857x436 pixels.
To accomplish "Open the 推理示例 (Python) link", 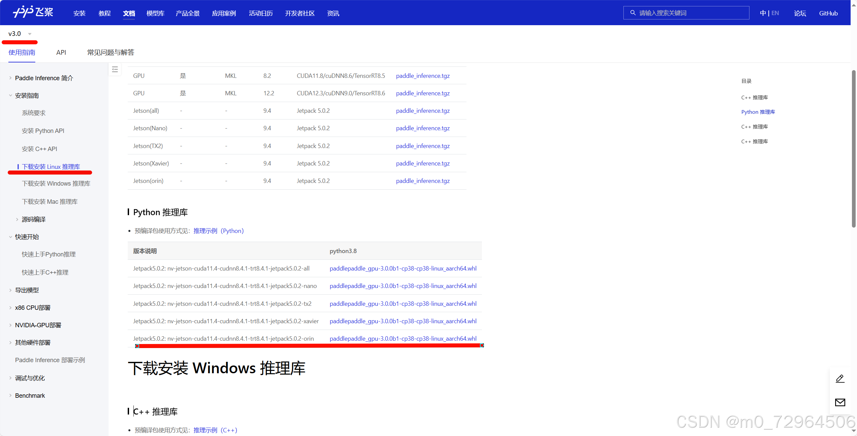I will tap(218, 231).
